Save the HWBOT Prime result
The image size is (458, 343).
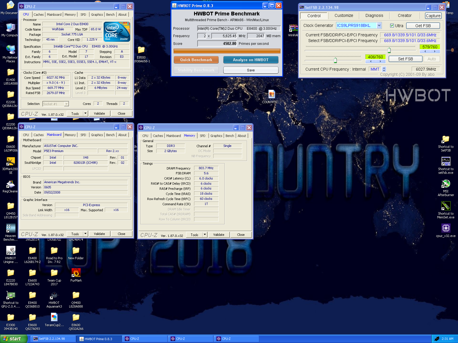pos(251,70)
